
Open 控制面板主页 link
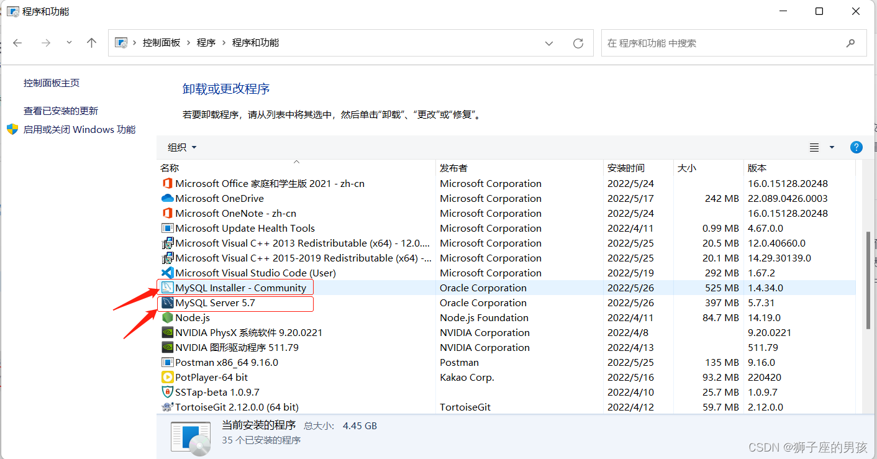[52, 83]
